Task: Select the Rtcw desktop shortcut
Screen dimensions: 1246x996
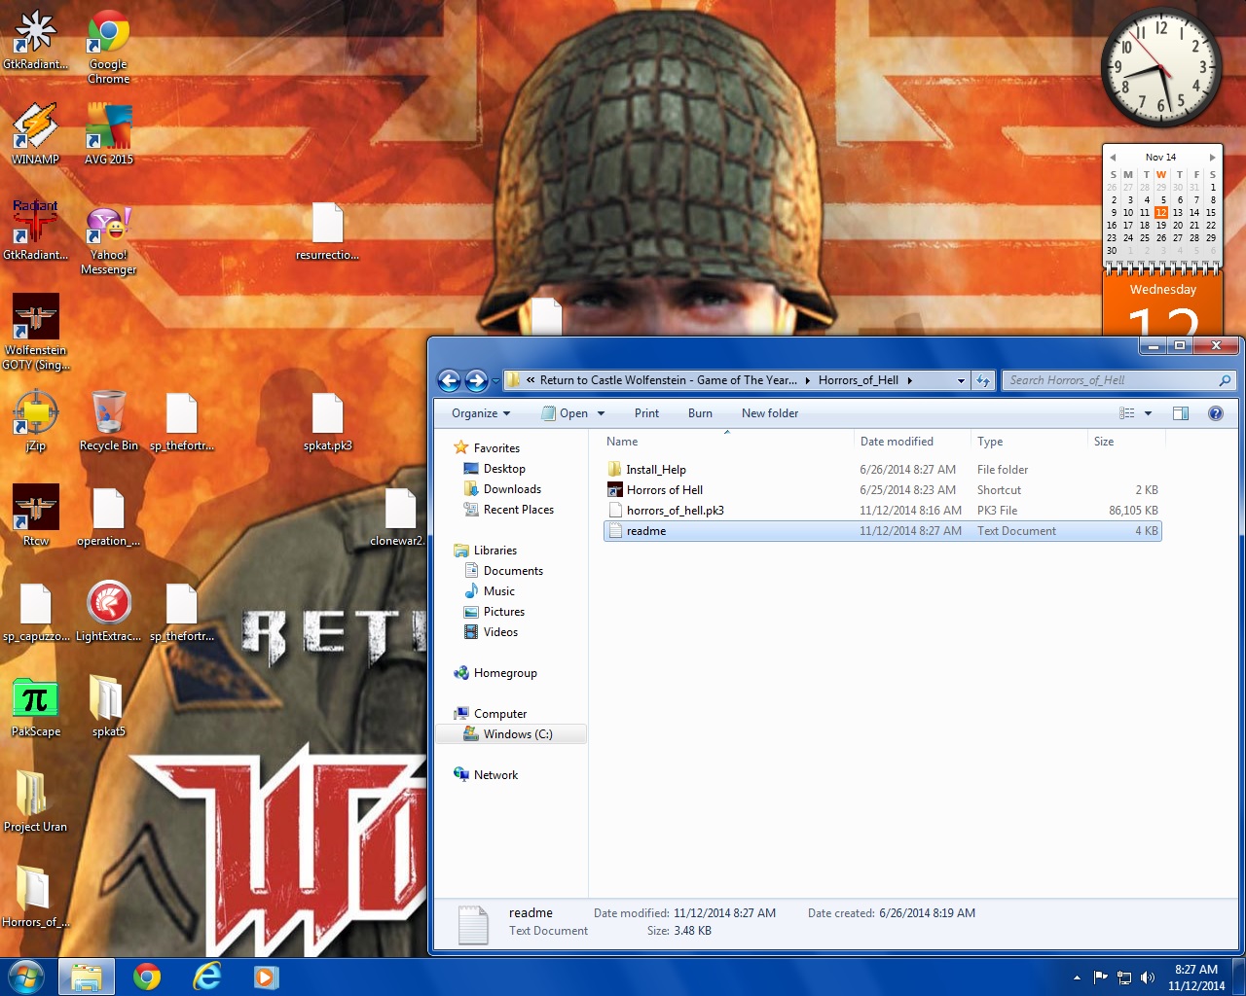Action: (36, 516)
